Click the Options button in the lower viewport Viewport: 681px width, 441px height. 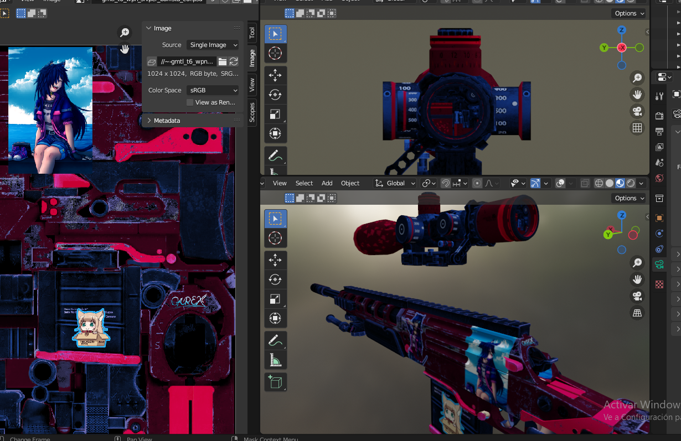tap(630, 198)
